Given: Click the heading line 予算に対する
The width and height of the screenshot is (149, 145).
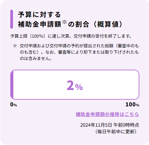Looking at the screenshot, I should click(39, 15).
